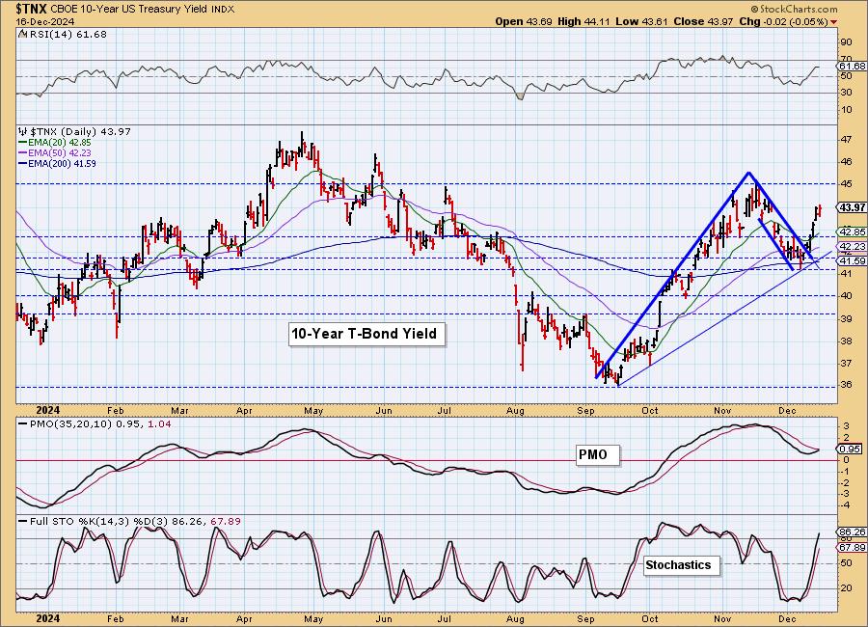Screen dimensions: 868x627
Task: Click the '45' price axis label
Action: (847, 184)
